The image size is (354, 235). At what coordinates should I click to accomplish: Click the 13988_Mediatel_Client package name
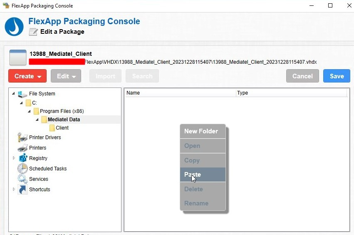[x=61, y=54]
